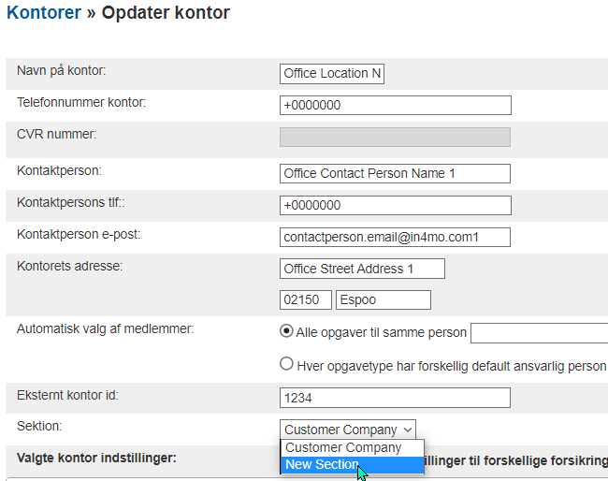
Task: Select the Kontaktperson name field
Action: [395, 173]
